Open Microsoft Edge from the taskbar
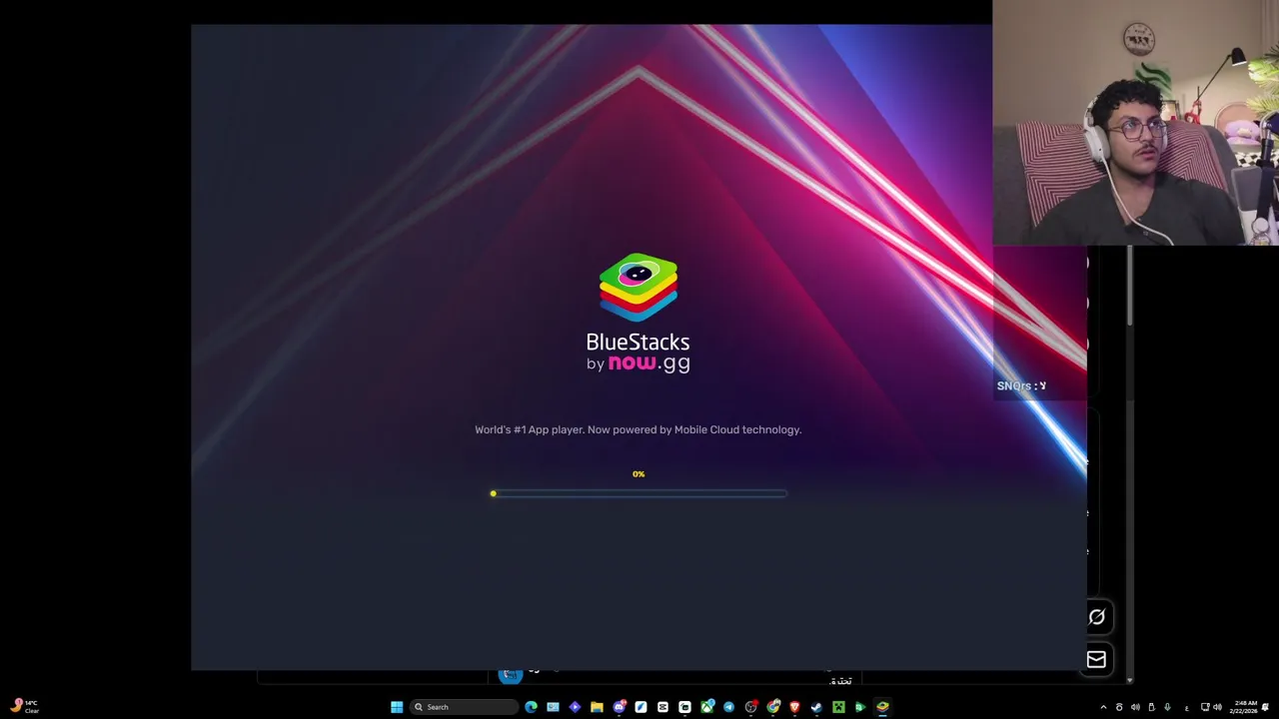1279x719 pixels. [531, 707]
